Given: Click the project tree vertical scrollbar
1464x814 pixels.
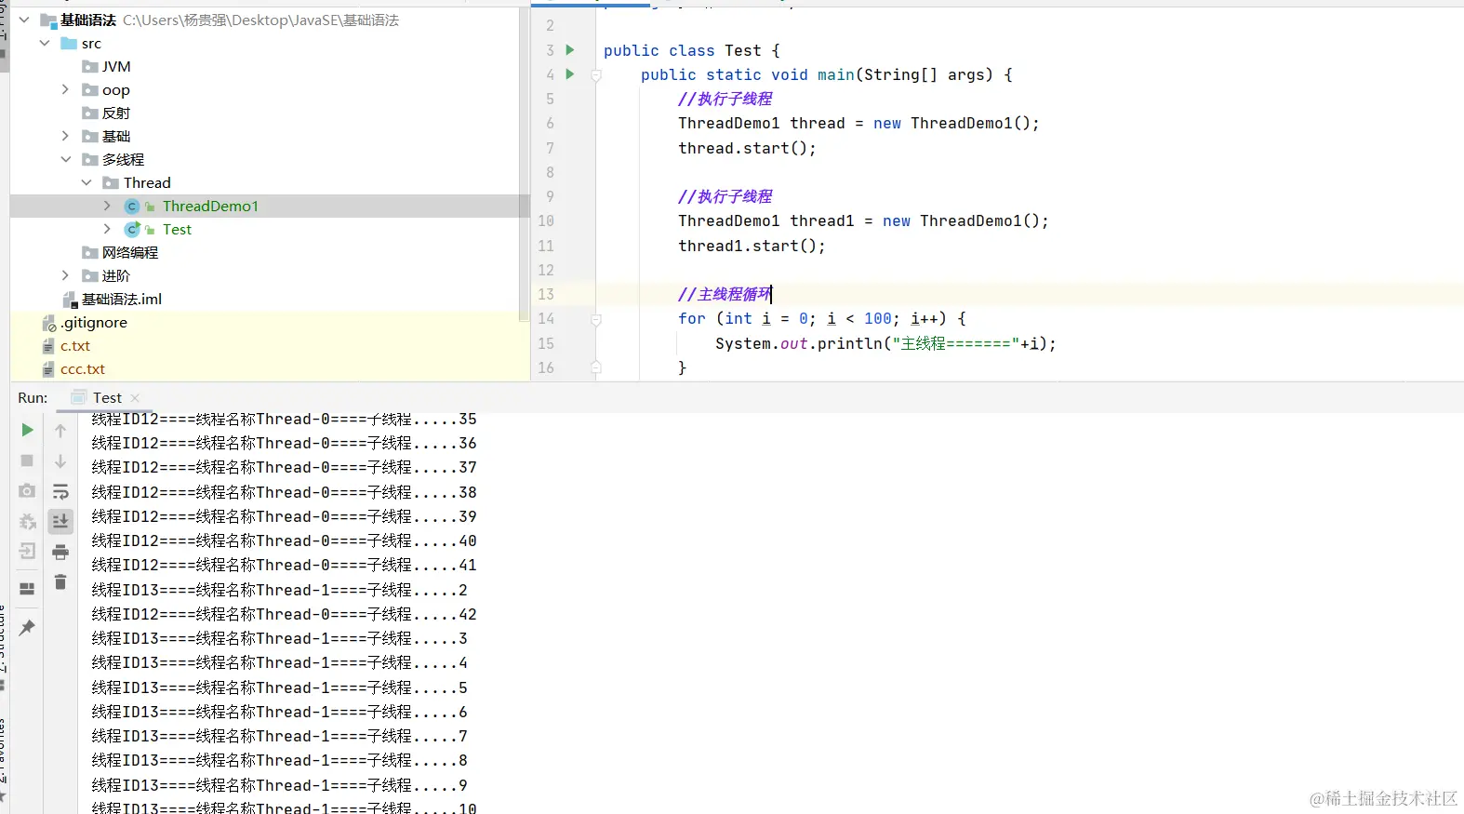Looking at the screenshot, I should tap(525, 163).
